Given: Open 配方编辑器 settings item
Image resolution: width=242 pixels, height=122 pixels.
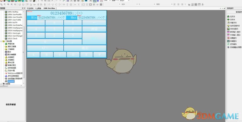Looking at the screenshot, I should [10, 54].
